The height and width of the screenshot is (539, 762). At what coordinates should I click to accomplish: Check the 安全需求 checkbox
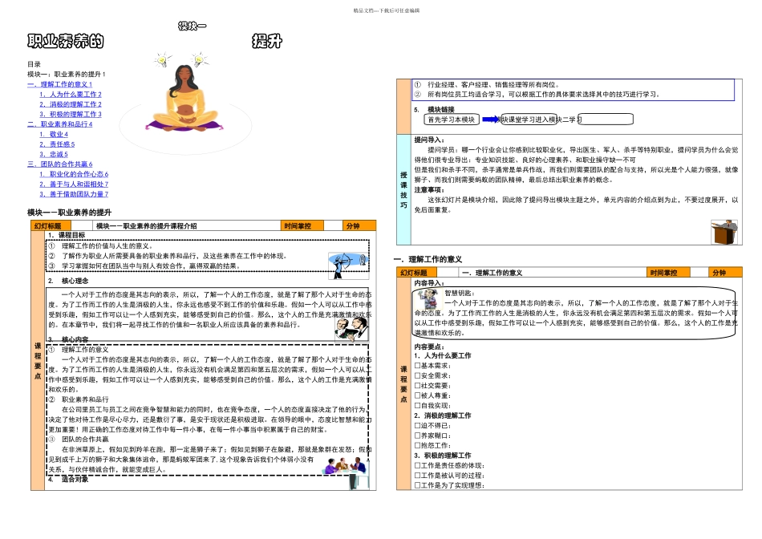pyautogui.click(x=417, y=375)
